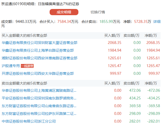Click 买入额/万 header in buy table
This screenshot has height=129, width=165.
click(112, 35)
